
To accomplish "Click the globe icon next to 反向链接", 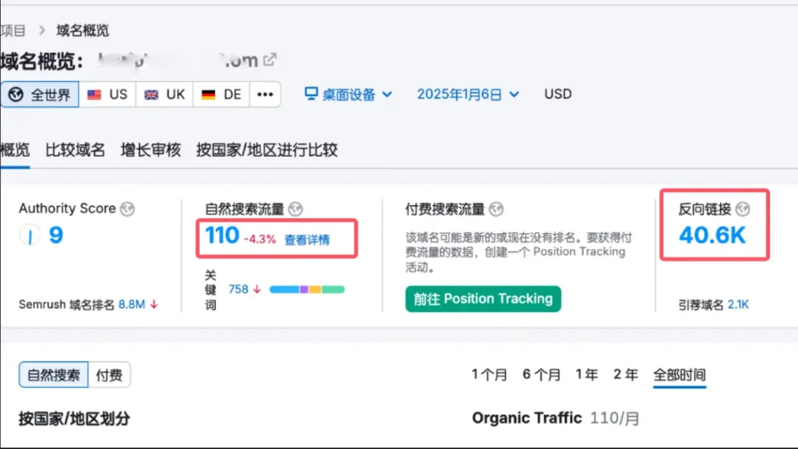I will tap(743, 209).
